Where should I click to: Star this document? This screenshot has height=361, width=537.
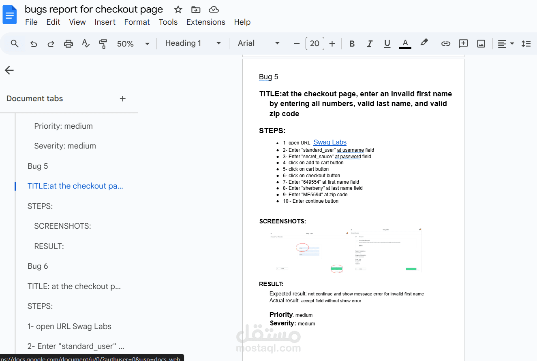pyautogui.click(x=178, y=9)
